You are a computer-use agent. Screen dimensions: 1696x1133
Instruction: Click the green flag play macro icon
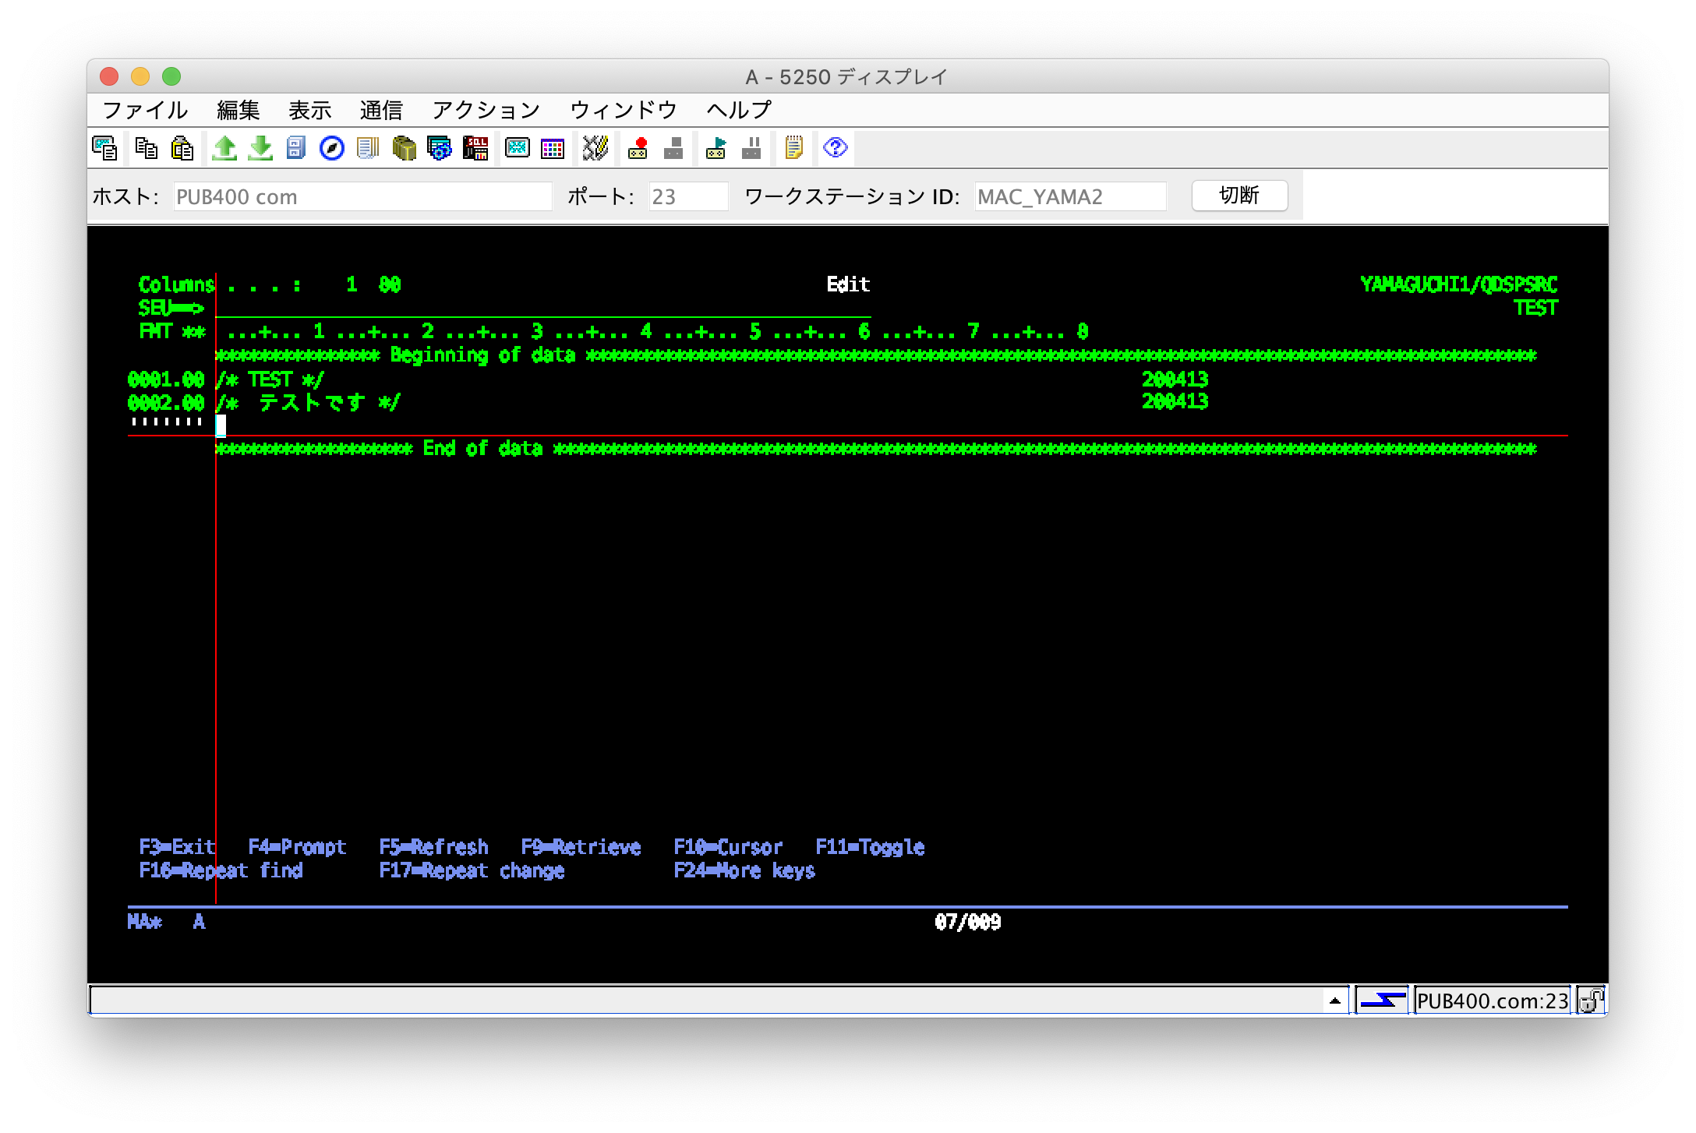tap(715, 148)
